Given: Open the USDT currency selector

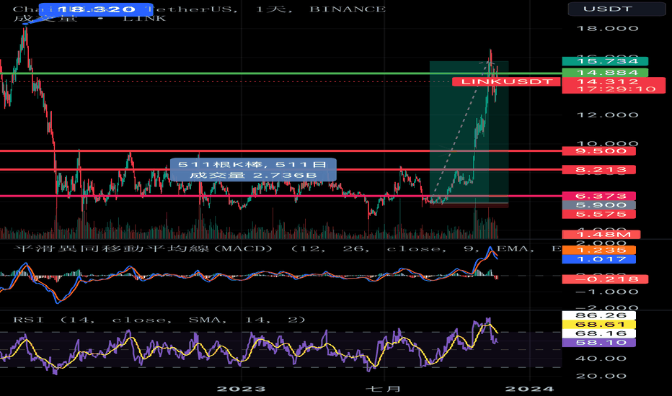Looking at the screenshot, I should click(616, 9).
